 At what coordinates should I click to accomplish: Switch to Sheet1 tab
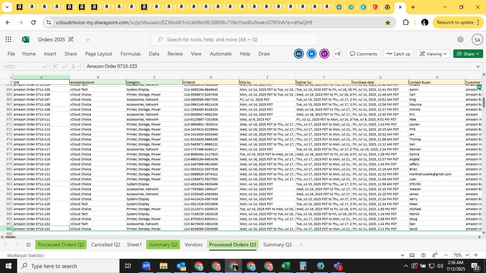tap(134, 245)
